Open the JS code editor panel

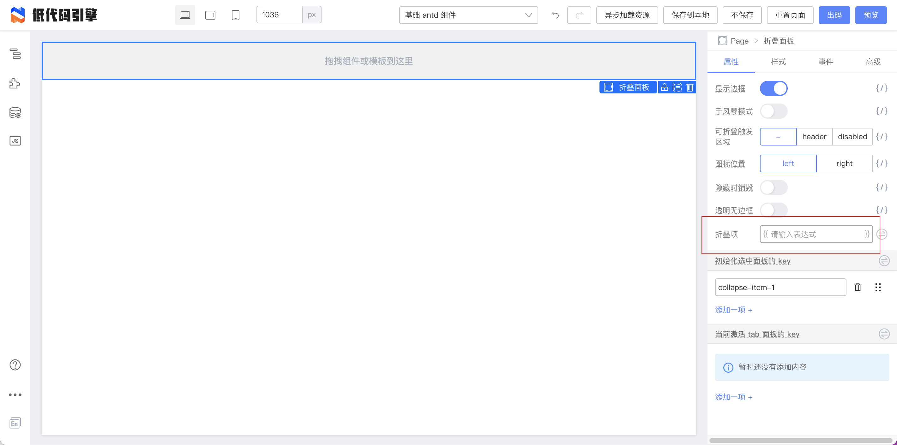click(x=15, y=140)
